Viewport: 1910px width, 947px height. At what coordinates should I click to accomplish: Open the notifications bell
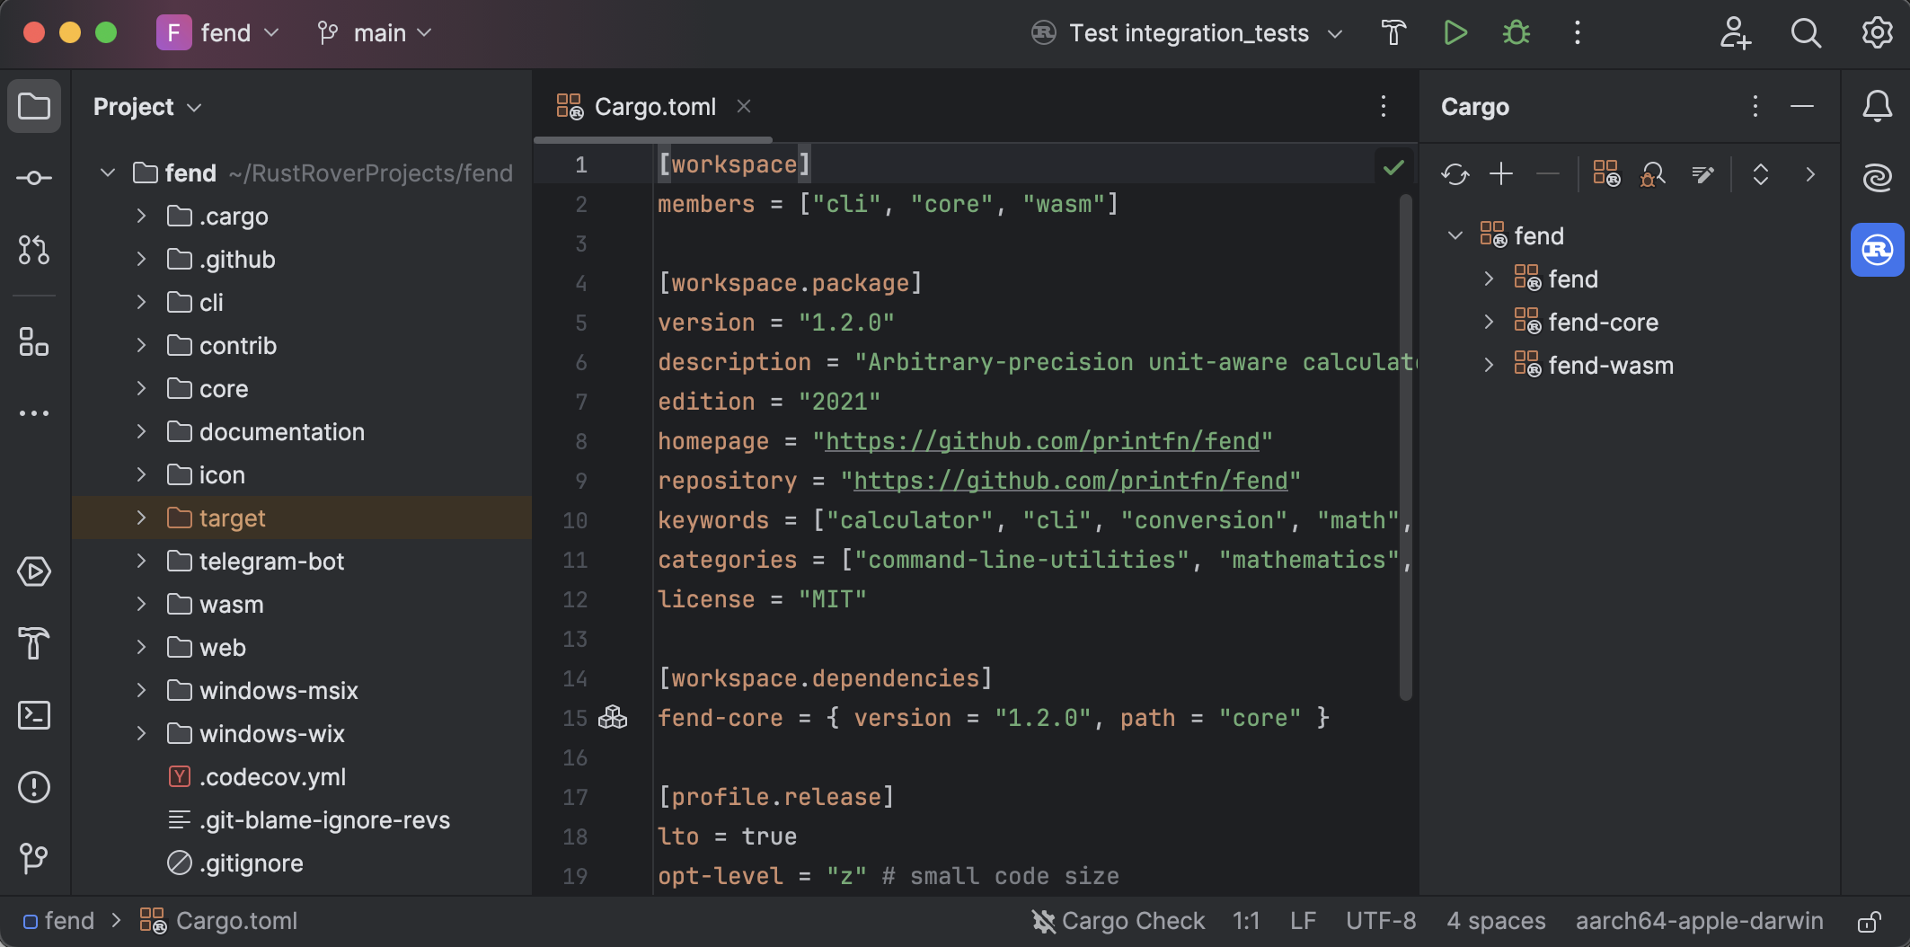[1877, 106]
